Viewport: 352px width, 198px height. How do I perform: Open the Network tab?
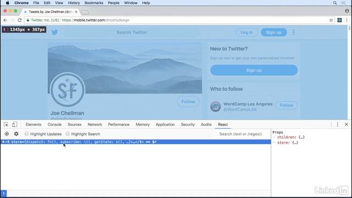(x=95, y=124)
